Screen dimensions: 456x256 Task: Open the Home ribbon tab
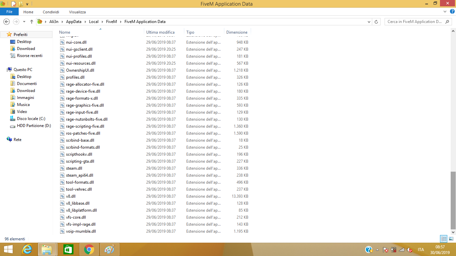(28, 12)
